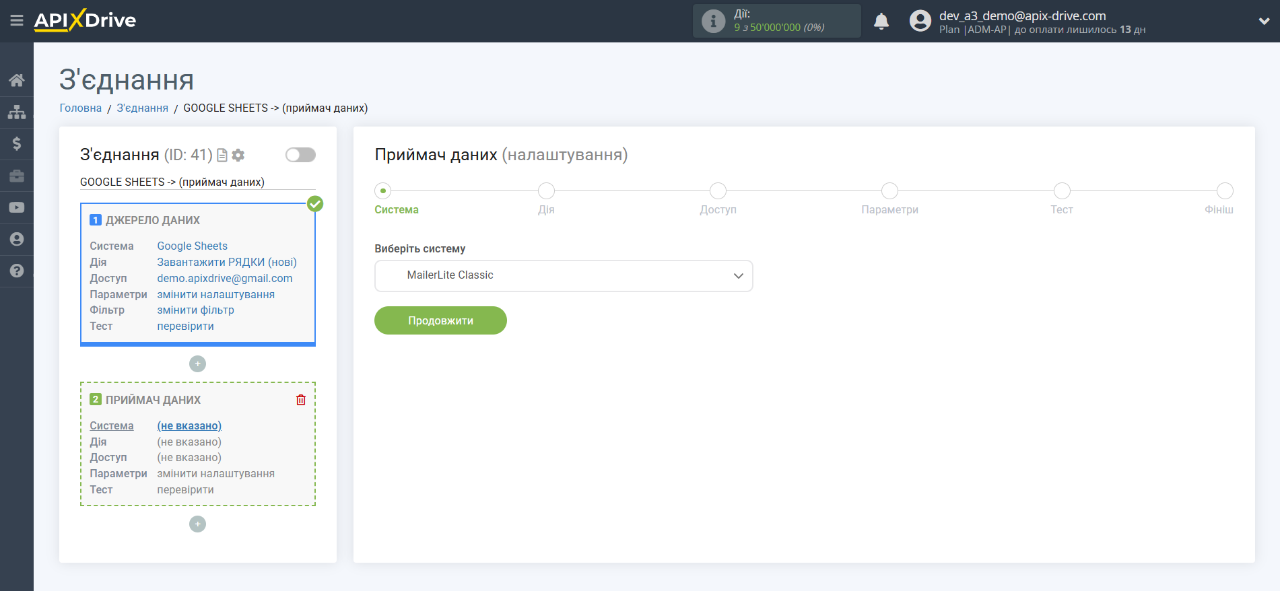Click the dev_a3_demo@apix-drive.com account name

click(1022, 15)
